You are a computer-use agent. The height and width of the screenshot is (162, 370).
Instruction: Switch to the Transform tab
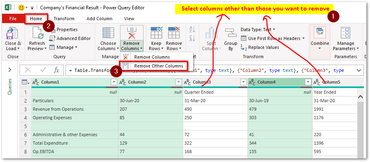click(64, 19)
